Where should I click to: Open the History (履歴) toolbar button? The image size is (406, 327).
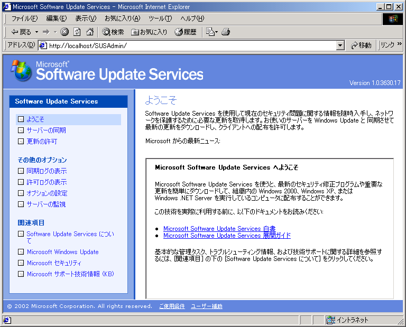(186, 32)
